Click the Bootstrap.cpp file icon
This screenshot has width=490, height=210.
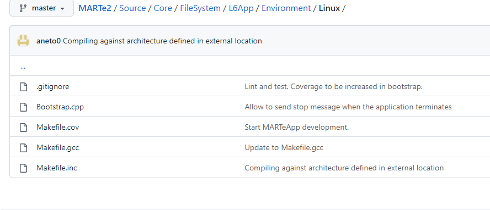point(23,107)
